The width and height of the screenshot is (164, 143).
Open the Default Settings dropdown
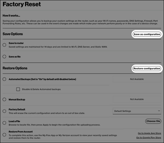137,111
